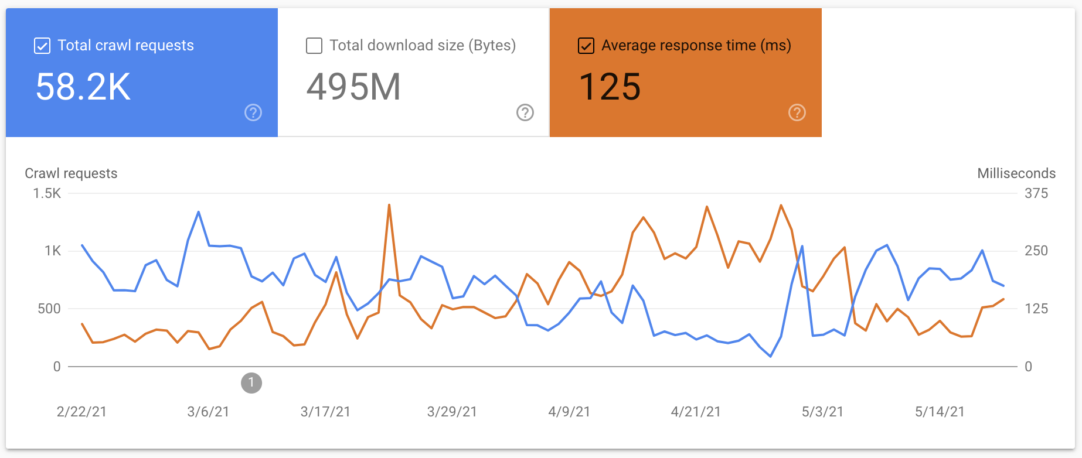Click the 125 average response time value
The image size is (1082, 458).
click(610, 87)
